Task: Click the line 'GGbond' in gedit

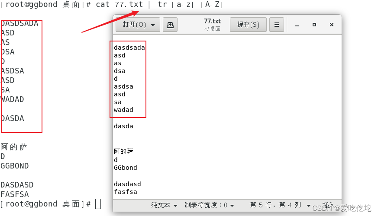Action: tap(126, 168)
